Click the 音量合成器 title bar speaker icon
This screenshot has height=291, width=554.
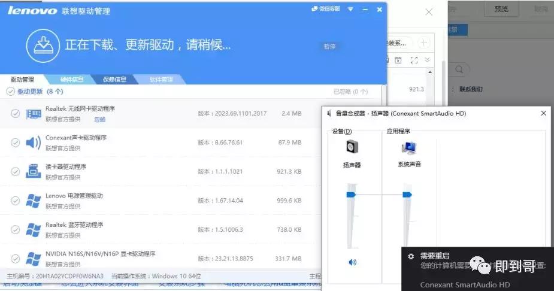[x=329, y=113]
